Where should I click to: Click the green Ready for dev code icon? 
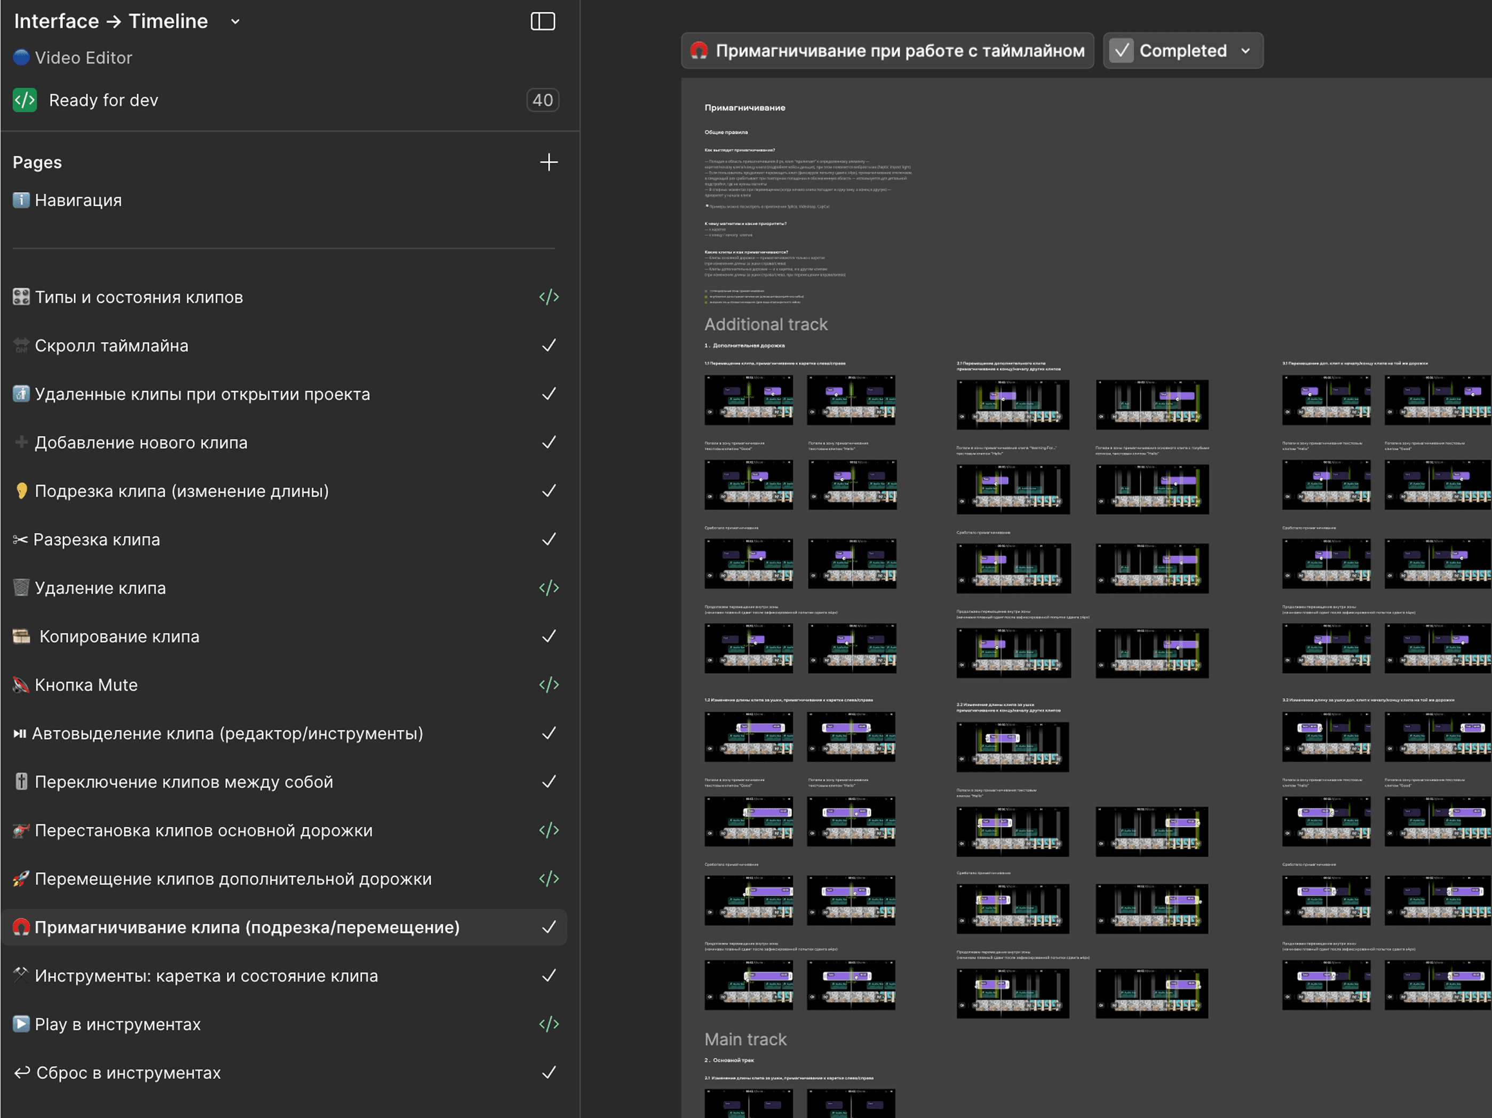pos(25,100)
